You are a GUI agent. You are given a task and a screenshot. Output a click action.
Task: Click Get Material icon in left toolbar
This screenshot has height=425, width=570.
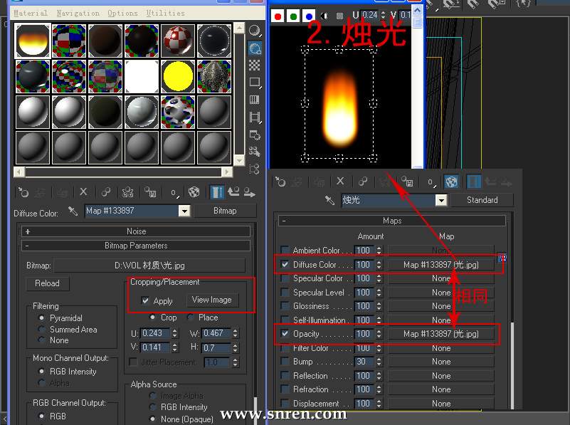[x=23, y=192]
